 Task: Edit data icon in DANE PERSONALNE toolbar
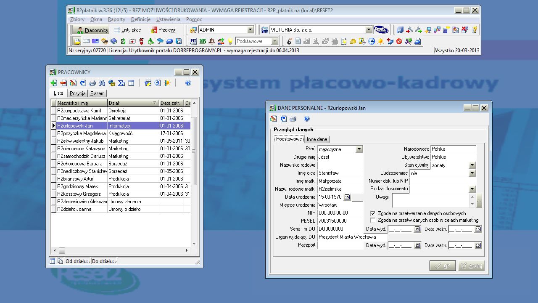[274, 119]
